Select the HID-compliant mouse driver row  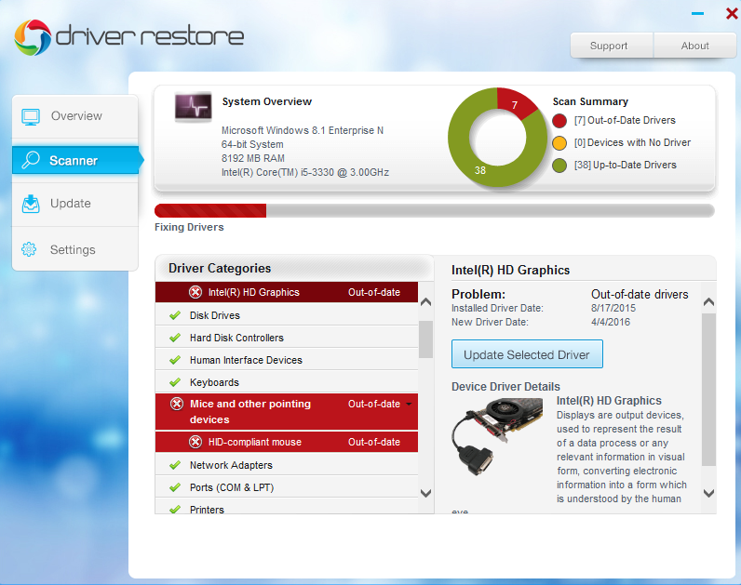pos(287,442)
